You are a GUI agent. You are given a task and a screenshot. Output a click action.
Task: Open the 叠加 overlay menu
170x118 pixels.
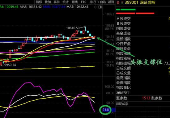coord(48,2)
